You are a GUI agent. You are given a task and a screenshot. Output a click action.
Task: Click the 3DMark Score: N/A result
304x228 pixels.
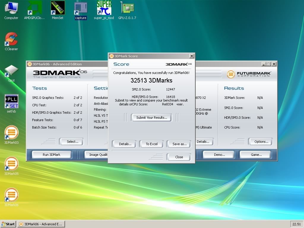(243, 97)
